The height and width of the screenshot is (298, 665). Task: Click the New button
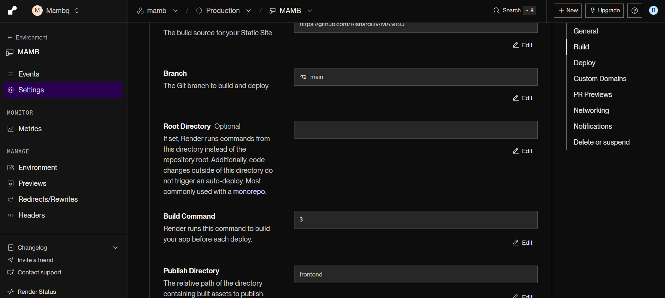[568, 11]
